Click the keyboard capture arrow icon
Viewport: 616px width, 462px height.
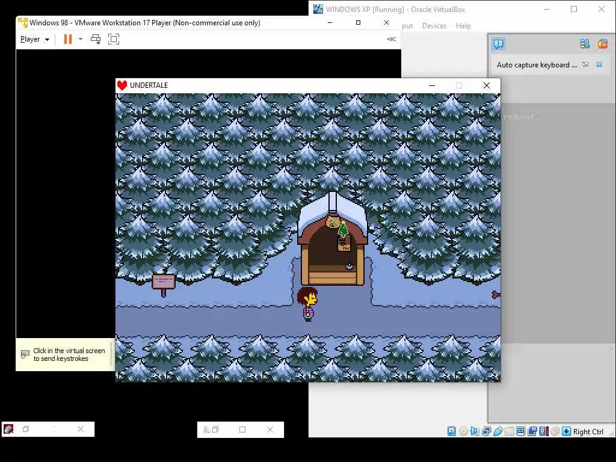click(x=566, y=431)
